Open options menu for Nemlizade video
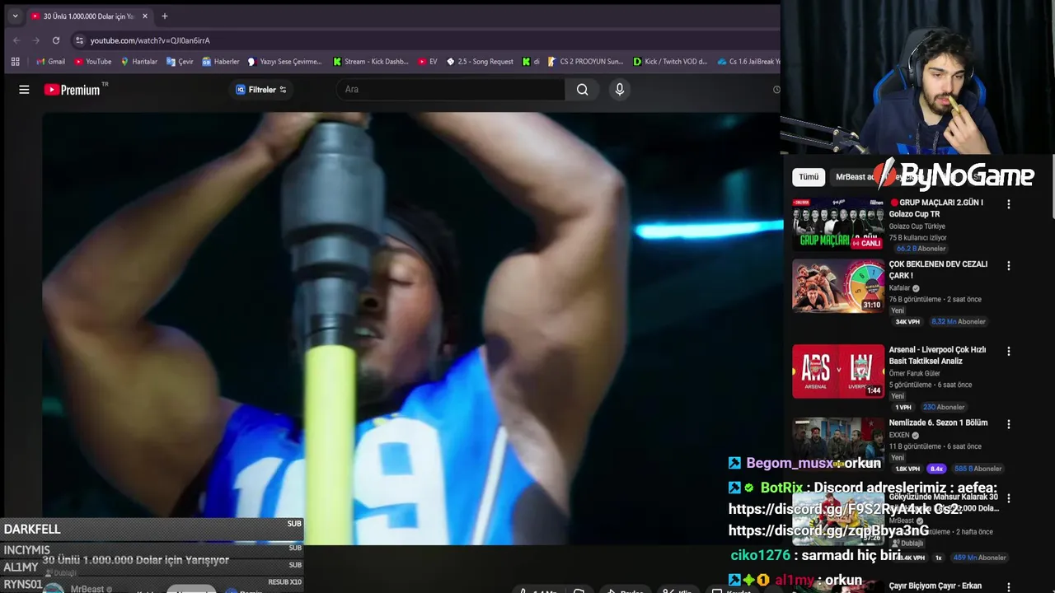The image size is (1055, 593). (x=1008, y=423)
